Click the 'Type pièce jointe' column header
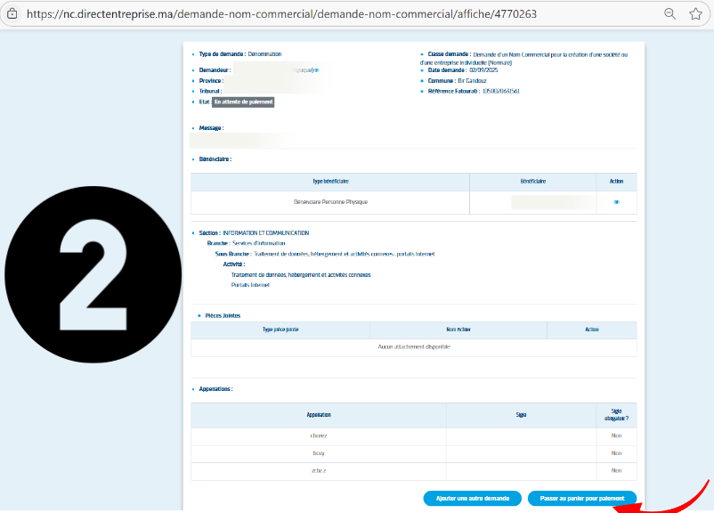The image size is (714, 513). [x=280, y=330]
